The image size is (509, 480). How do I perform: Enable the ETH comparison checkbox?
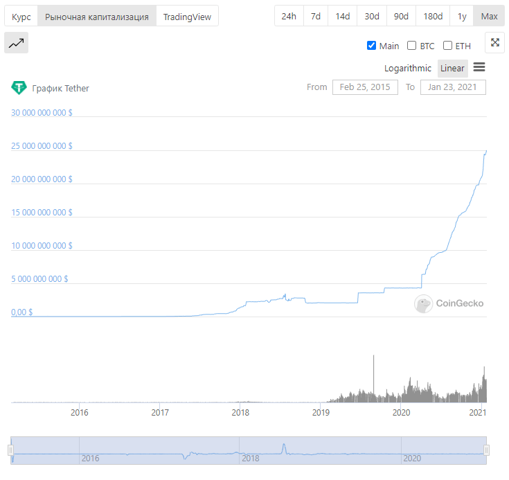click(447, 46)
